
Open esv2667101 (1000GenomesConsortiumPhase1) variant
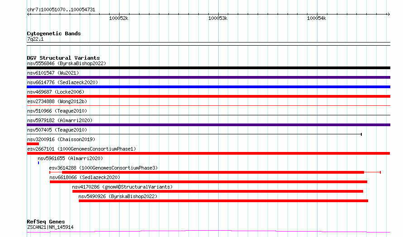tap(82, 149)
